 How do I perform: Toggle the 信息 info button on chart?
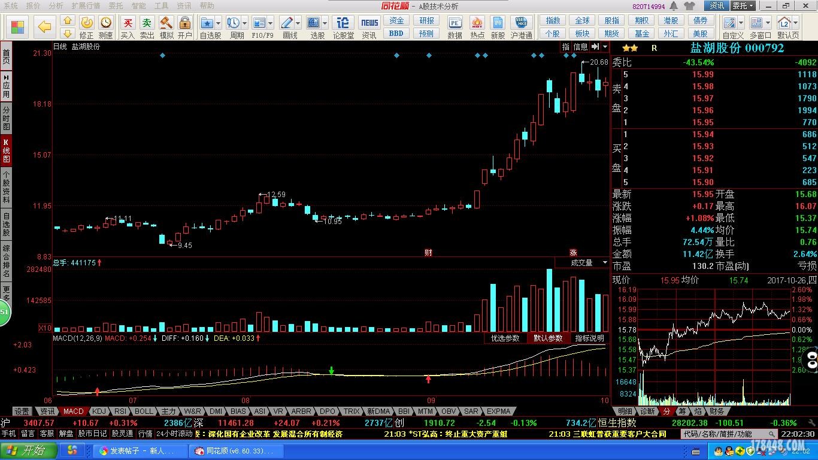point(580,47)
